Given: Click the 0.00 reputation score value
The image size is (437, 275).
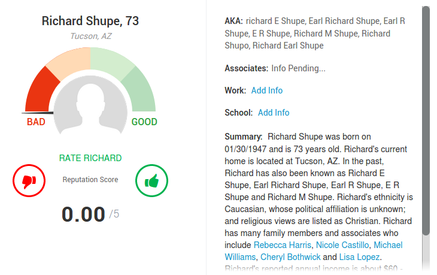Looking at the screenshot, I should point(83,214).
